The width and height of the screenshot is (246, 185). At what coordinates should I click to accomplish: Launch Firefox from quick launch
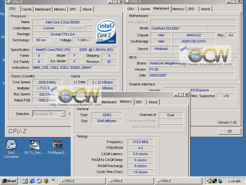click(46, 181)
